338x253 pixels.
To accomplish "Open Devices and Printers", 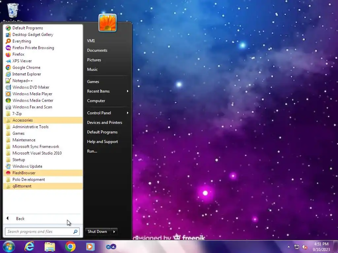I will coord(108,123).
